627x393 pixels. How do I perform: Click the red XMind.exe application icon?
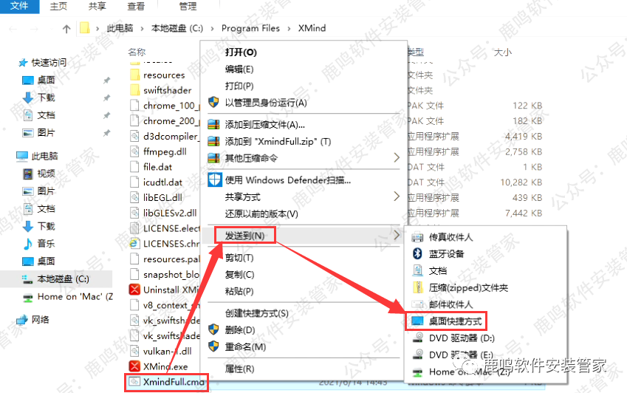click(x=134, y=366)
